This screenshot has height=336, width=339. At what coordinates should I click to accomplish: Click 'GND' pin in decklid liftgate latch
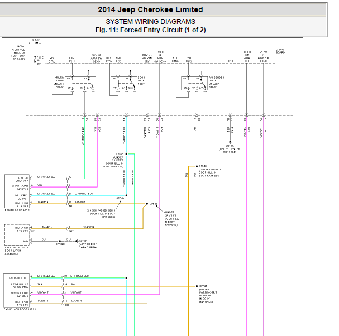point(26,241)
